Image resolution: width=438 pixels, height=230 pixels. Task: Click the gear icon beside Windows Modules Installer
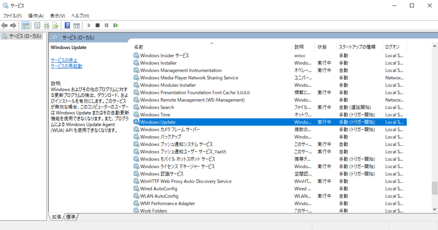[136, 85]
